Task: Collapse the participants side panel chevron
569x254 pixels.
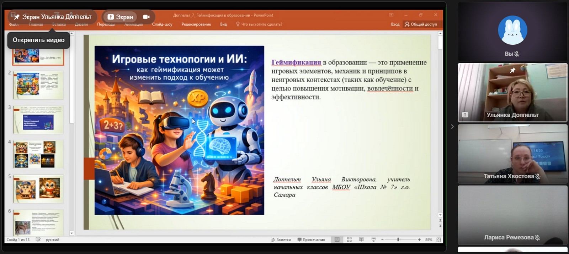Action: [x=452, y=127]
